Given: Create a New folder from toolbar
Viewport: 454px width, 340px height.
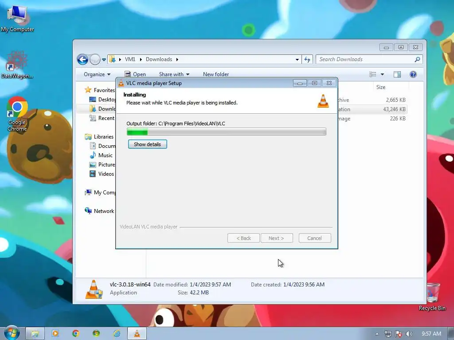Looking at the screenshot, I should coord(216,74).
